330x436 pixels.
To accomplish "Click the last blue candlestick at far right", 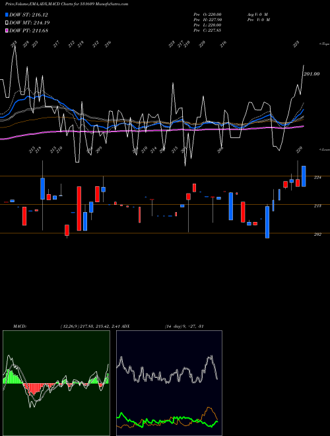I will pos(304,176).
